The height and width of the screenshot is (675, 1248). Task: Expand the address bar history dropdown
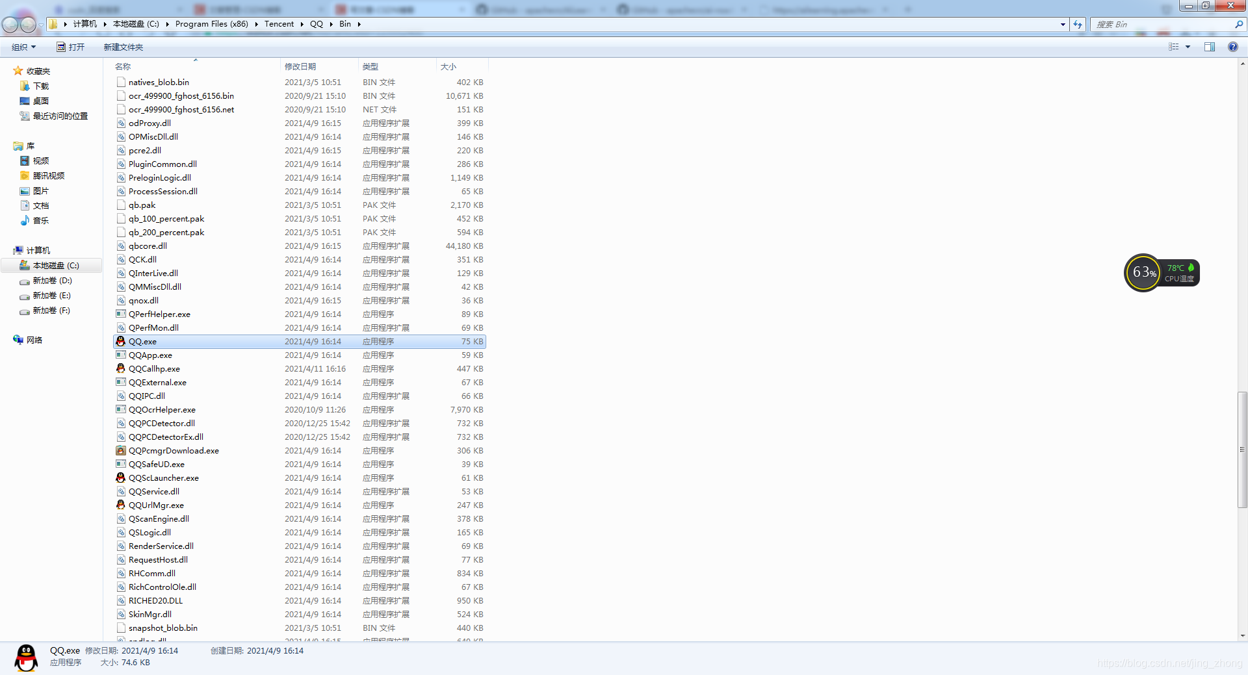coord(1063,24)
